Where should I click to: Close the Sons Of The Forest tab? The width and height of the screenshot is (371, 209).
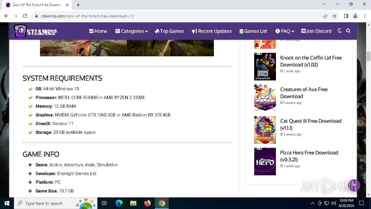coord(67,5)
